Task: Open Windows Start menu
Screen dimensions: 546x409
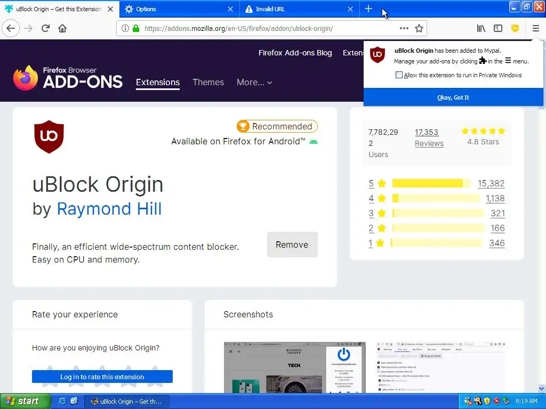Action: click(25, 401)
